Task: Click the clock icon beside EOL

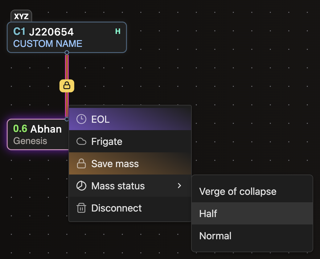Action: click(x=81, y=119)
